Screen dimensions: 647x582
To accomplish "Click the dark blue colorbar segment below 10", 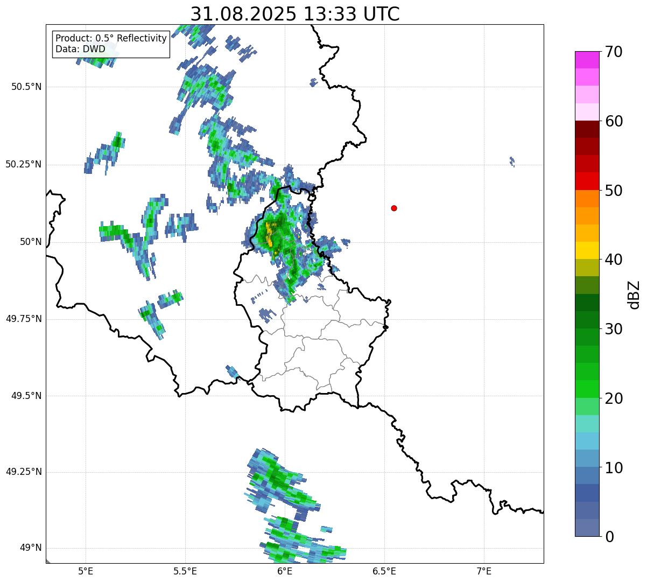I will [587, 493].
